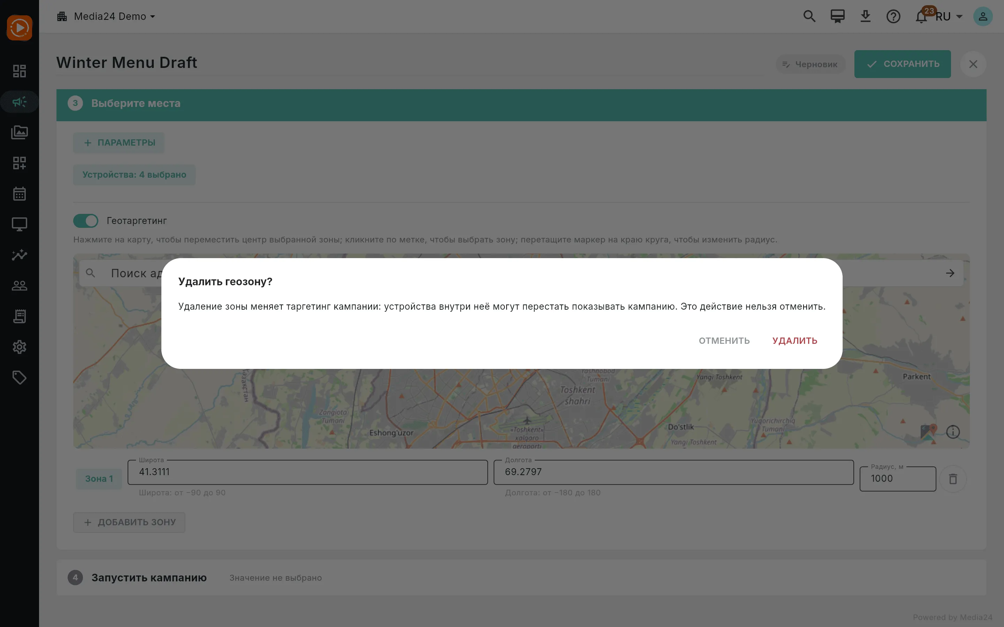Confirm with УДАЛИТЬ in the dialog
Viewport: 1004px width, 627px height.
(x=794, y=341)
